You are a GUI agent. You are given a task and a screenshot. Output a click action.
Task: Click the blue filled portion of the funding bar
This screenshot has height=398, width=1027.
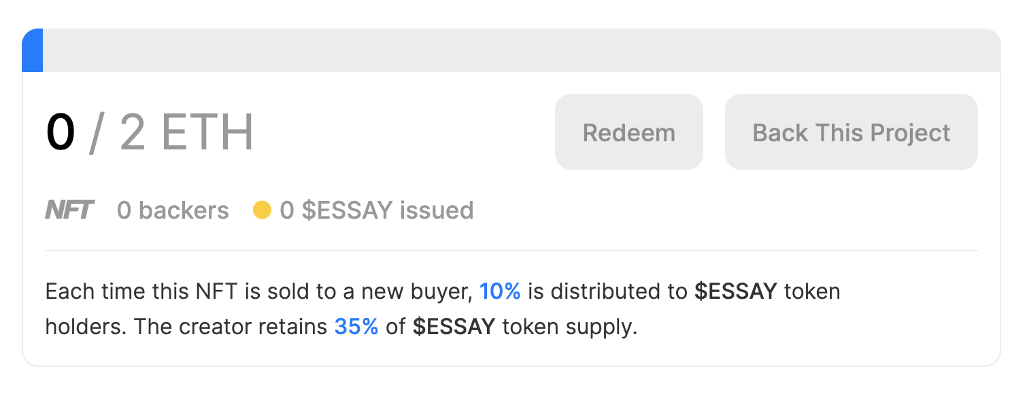pos(33,50)
